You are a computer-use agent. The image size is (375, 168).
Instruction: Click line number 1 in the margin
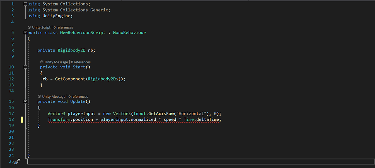12,4
